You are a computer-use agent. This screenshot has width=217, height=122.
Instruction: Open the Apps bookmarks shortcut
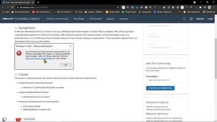pos(6,12)
